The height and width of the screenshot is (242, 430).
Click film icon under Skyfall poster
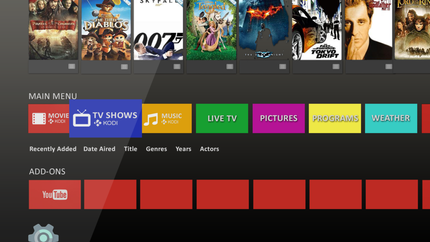coord(177,66)
